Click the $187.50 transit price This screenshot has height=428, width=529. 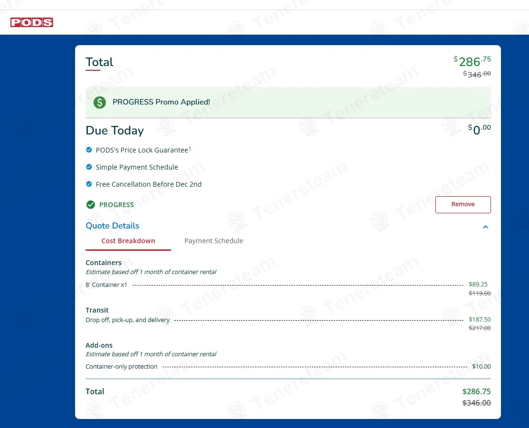pos(479,320)
